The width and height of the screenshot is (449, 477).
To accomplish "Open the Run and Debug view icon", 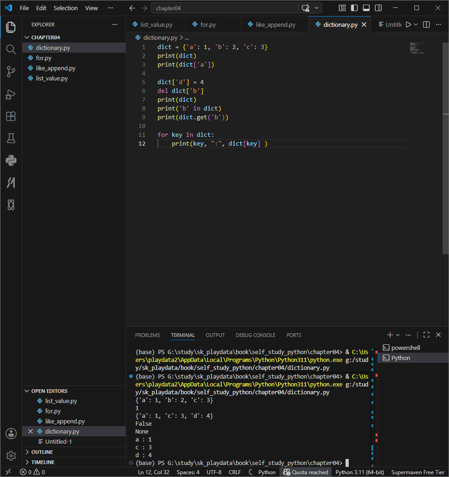I will coord(11,94).
